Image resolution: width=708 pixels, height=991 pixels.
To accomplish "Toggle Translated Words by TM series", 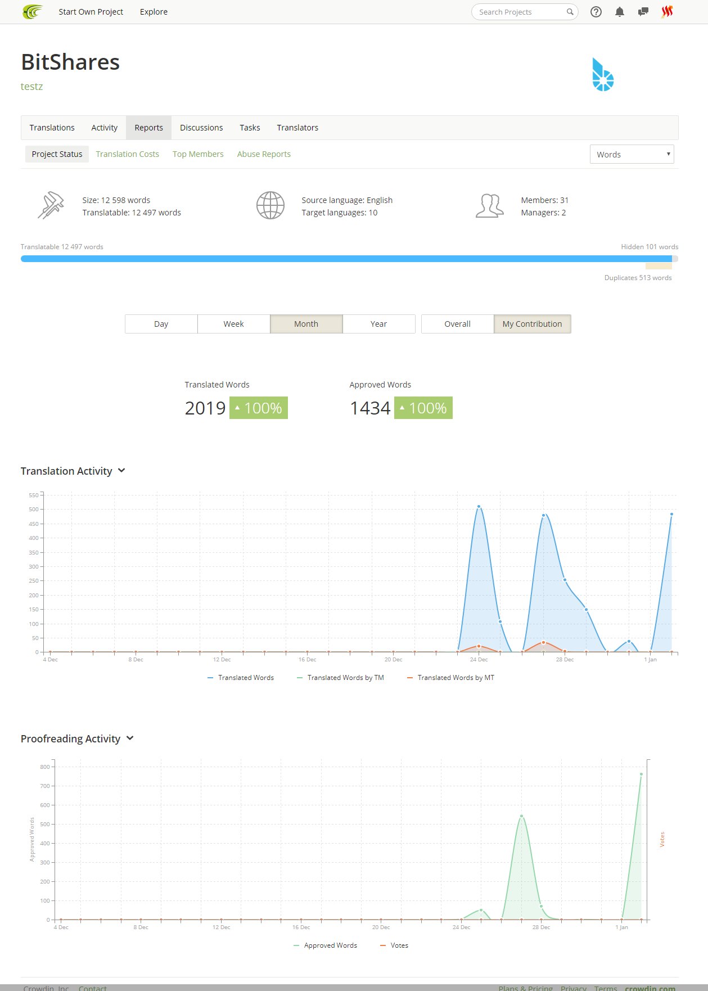I will 340,678.
